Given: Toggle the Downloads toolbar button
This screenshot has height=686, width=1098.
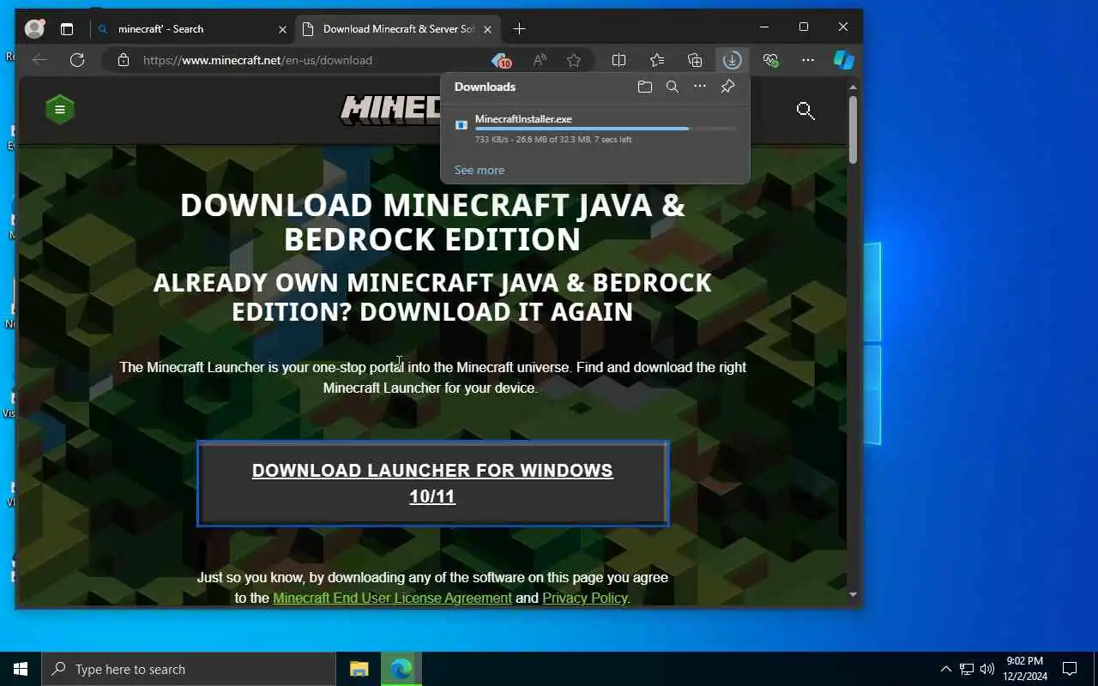Looking at the screenshot, I should [x=732, y=60].
